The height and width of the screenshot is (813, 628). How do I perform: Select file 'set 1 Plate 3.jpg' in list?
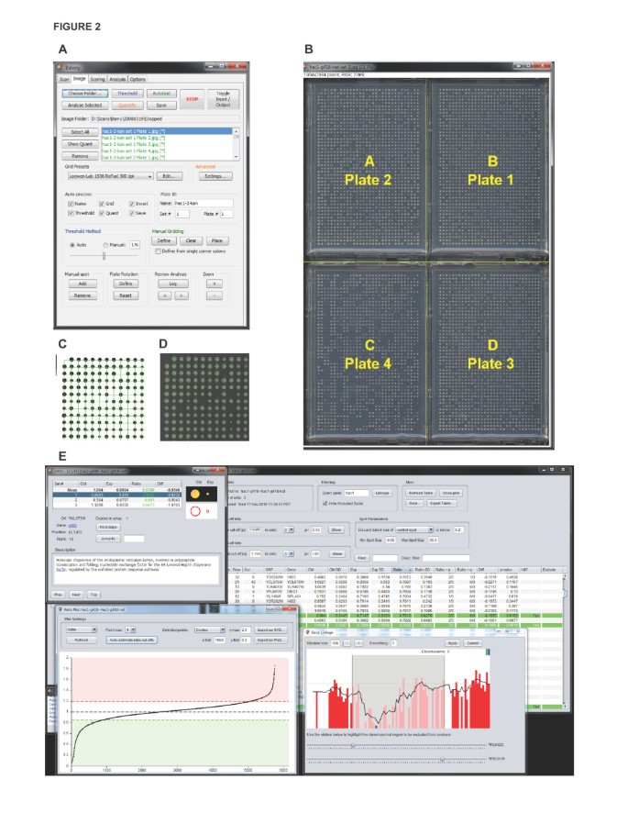[x=167, y=144]
